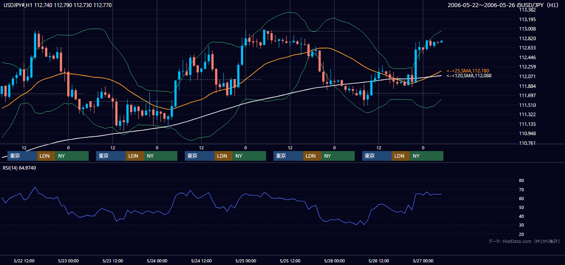Click the 2006-05-22〜2006-05-26 USD/JPY title
The height and width of the screenshot is (265, 565).
click(504, 5)
